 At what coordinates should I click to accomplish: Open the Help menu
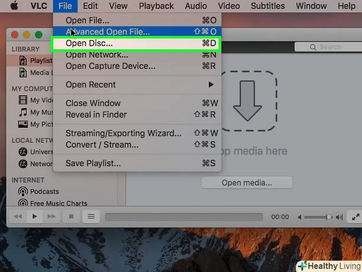point(347,6)
